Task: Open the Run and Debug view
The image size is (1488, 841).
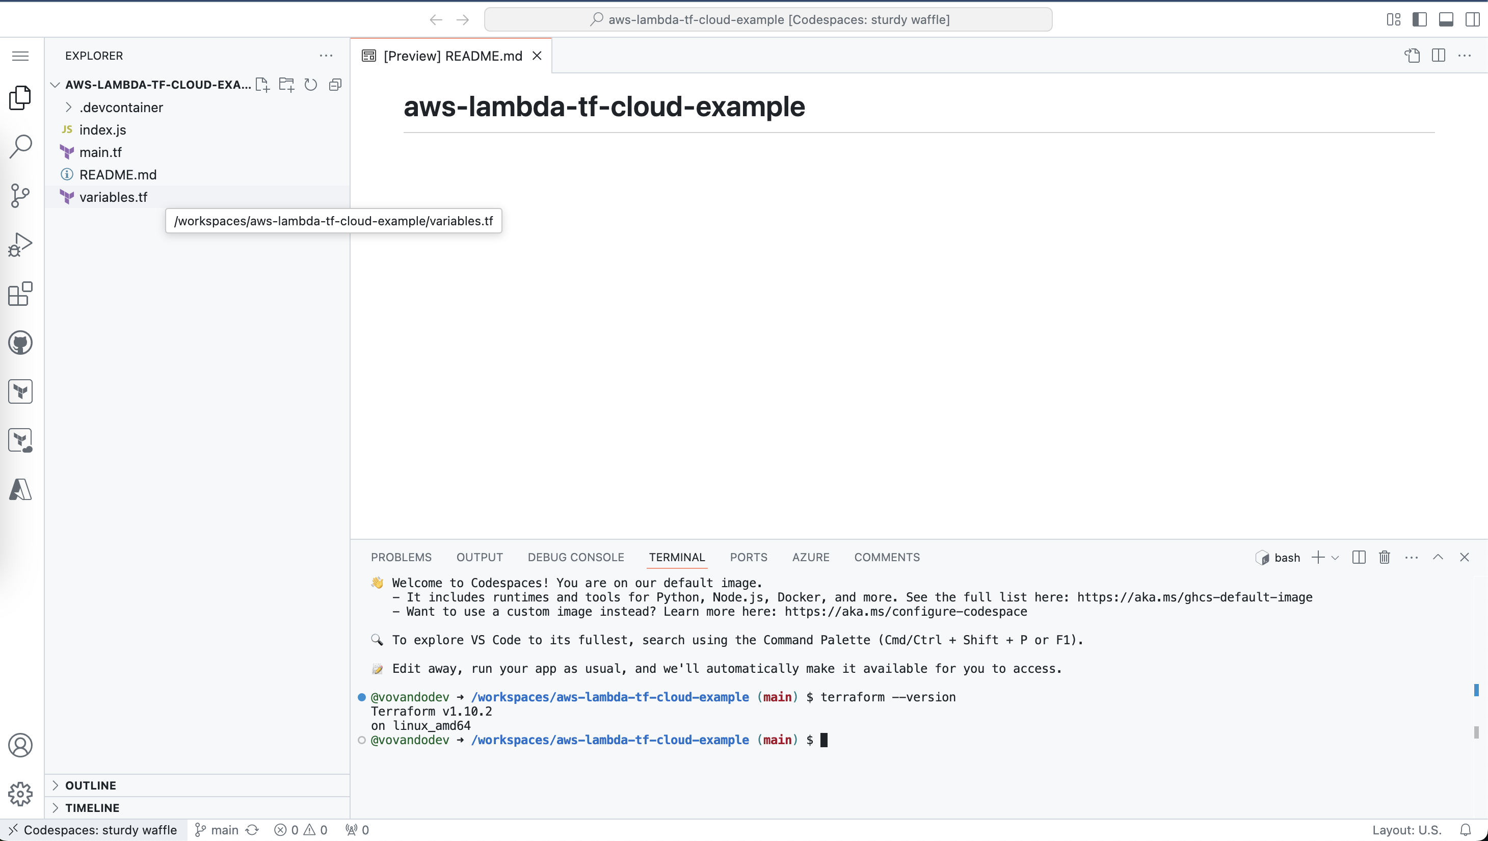Action: (20, 245)
